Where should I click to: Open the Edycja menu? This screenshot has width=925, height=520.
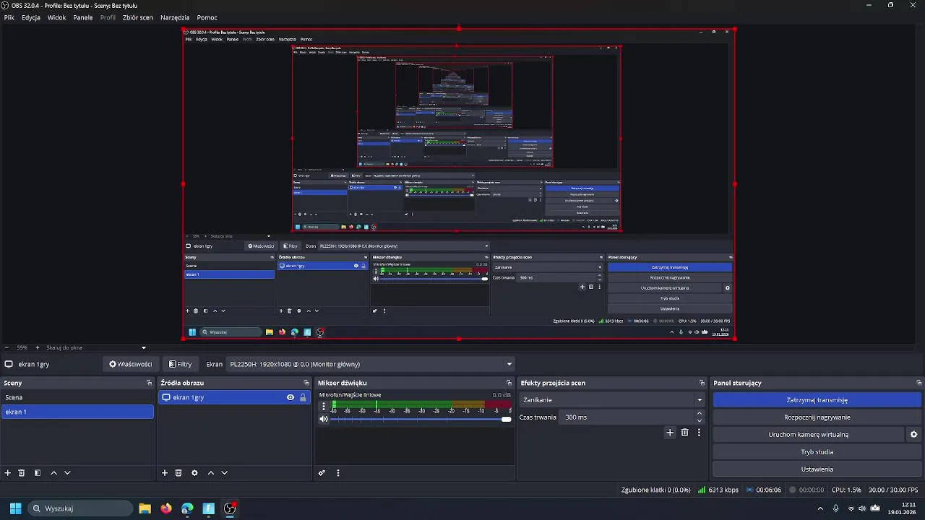pyautogui.click(x=31, y=17)
